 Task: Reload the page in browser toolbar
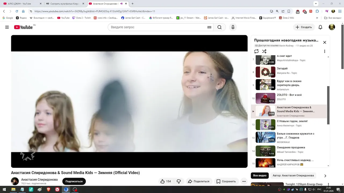click(17, 11)
